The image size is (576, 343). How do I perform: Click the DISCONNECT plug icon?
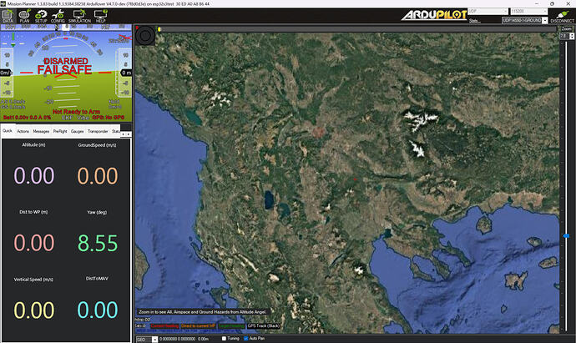[x=562, y=16]
